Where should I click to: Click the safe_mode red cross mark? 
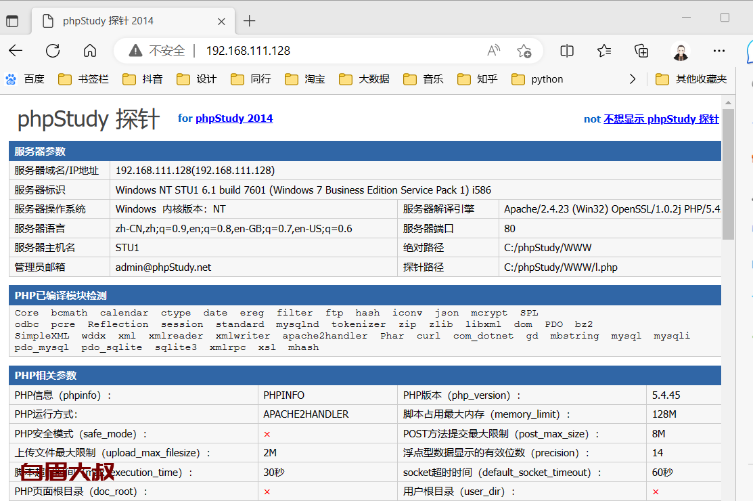tap(267, 434)
